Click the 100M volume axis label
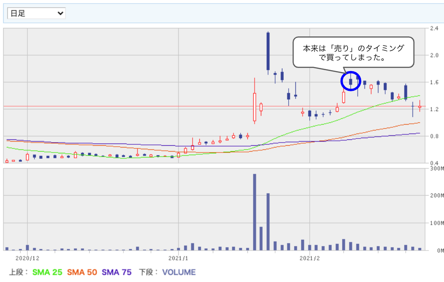 [x=437, y=223]
